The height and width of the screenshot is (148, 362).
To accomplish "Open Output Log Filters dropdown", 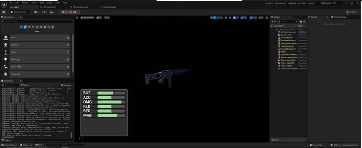I will [25, 85].
